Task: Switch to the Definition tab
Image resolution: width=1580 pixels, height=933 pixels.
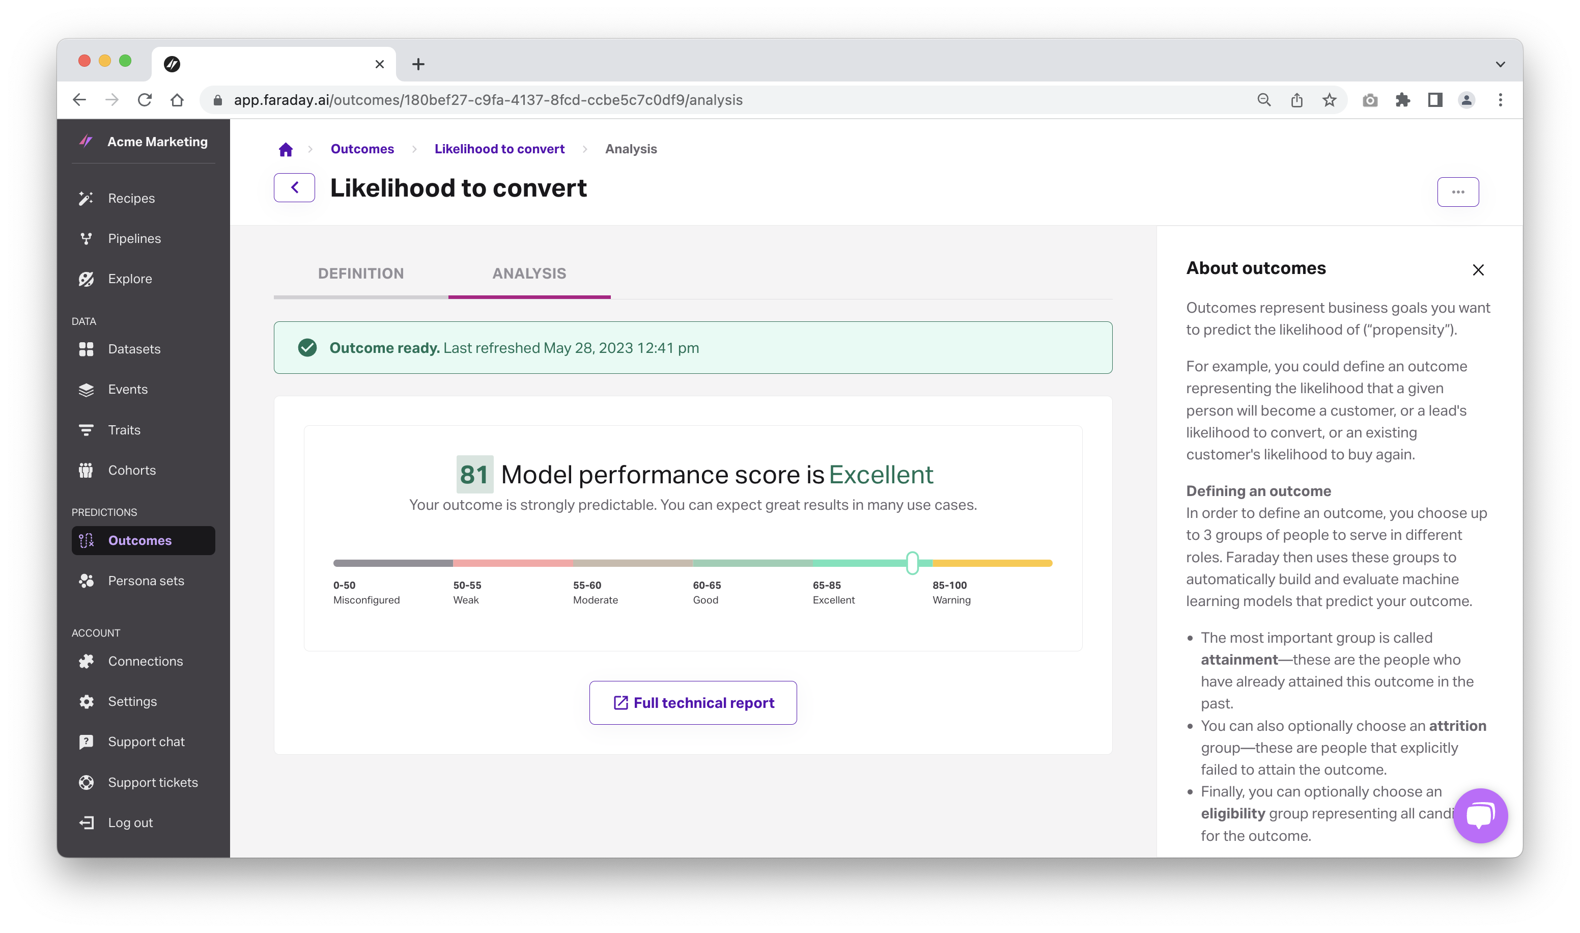Action: 359,273
